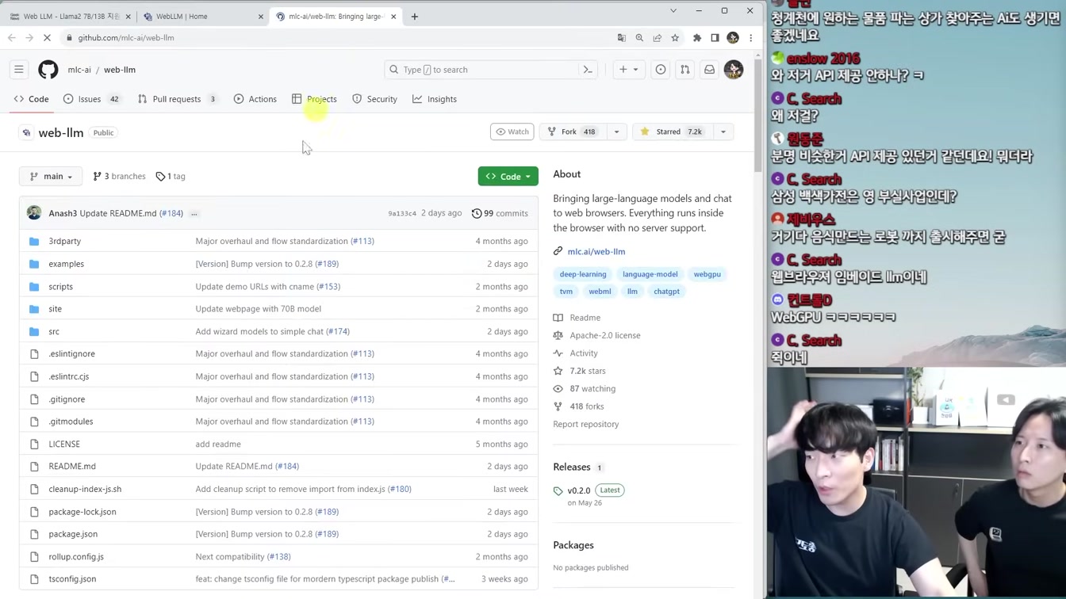Share this page icon in address bar
This screenshot has height=599, width=1066.
point(658,37)
